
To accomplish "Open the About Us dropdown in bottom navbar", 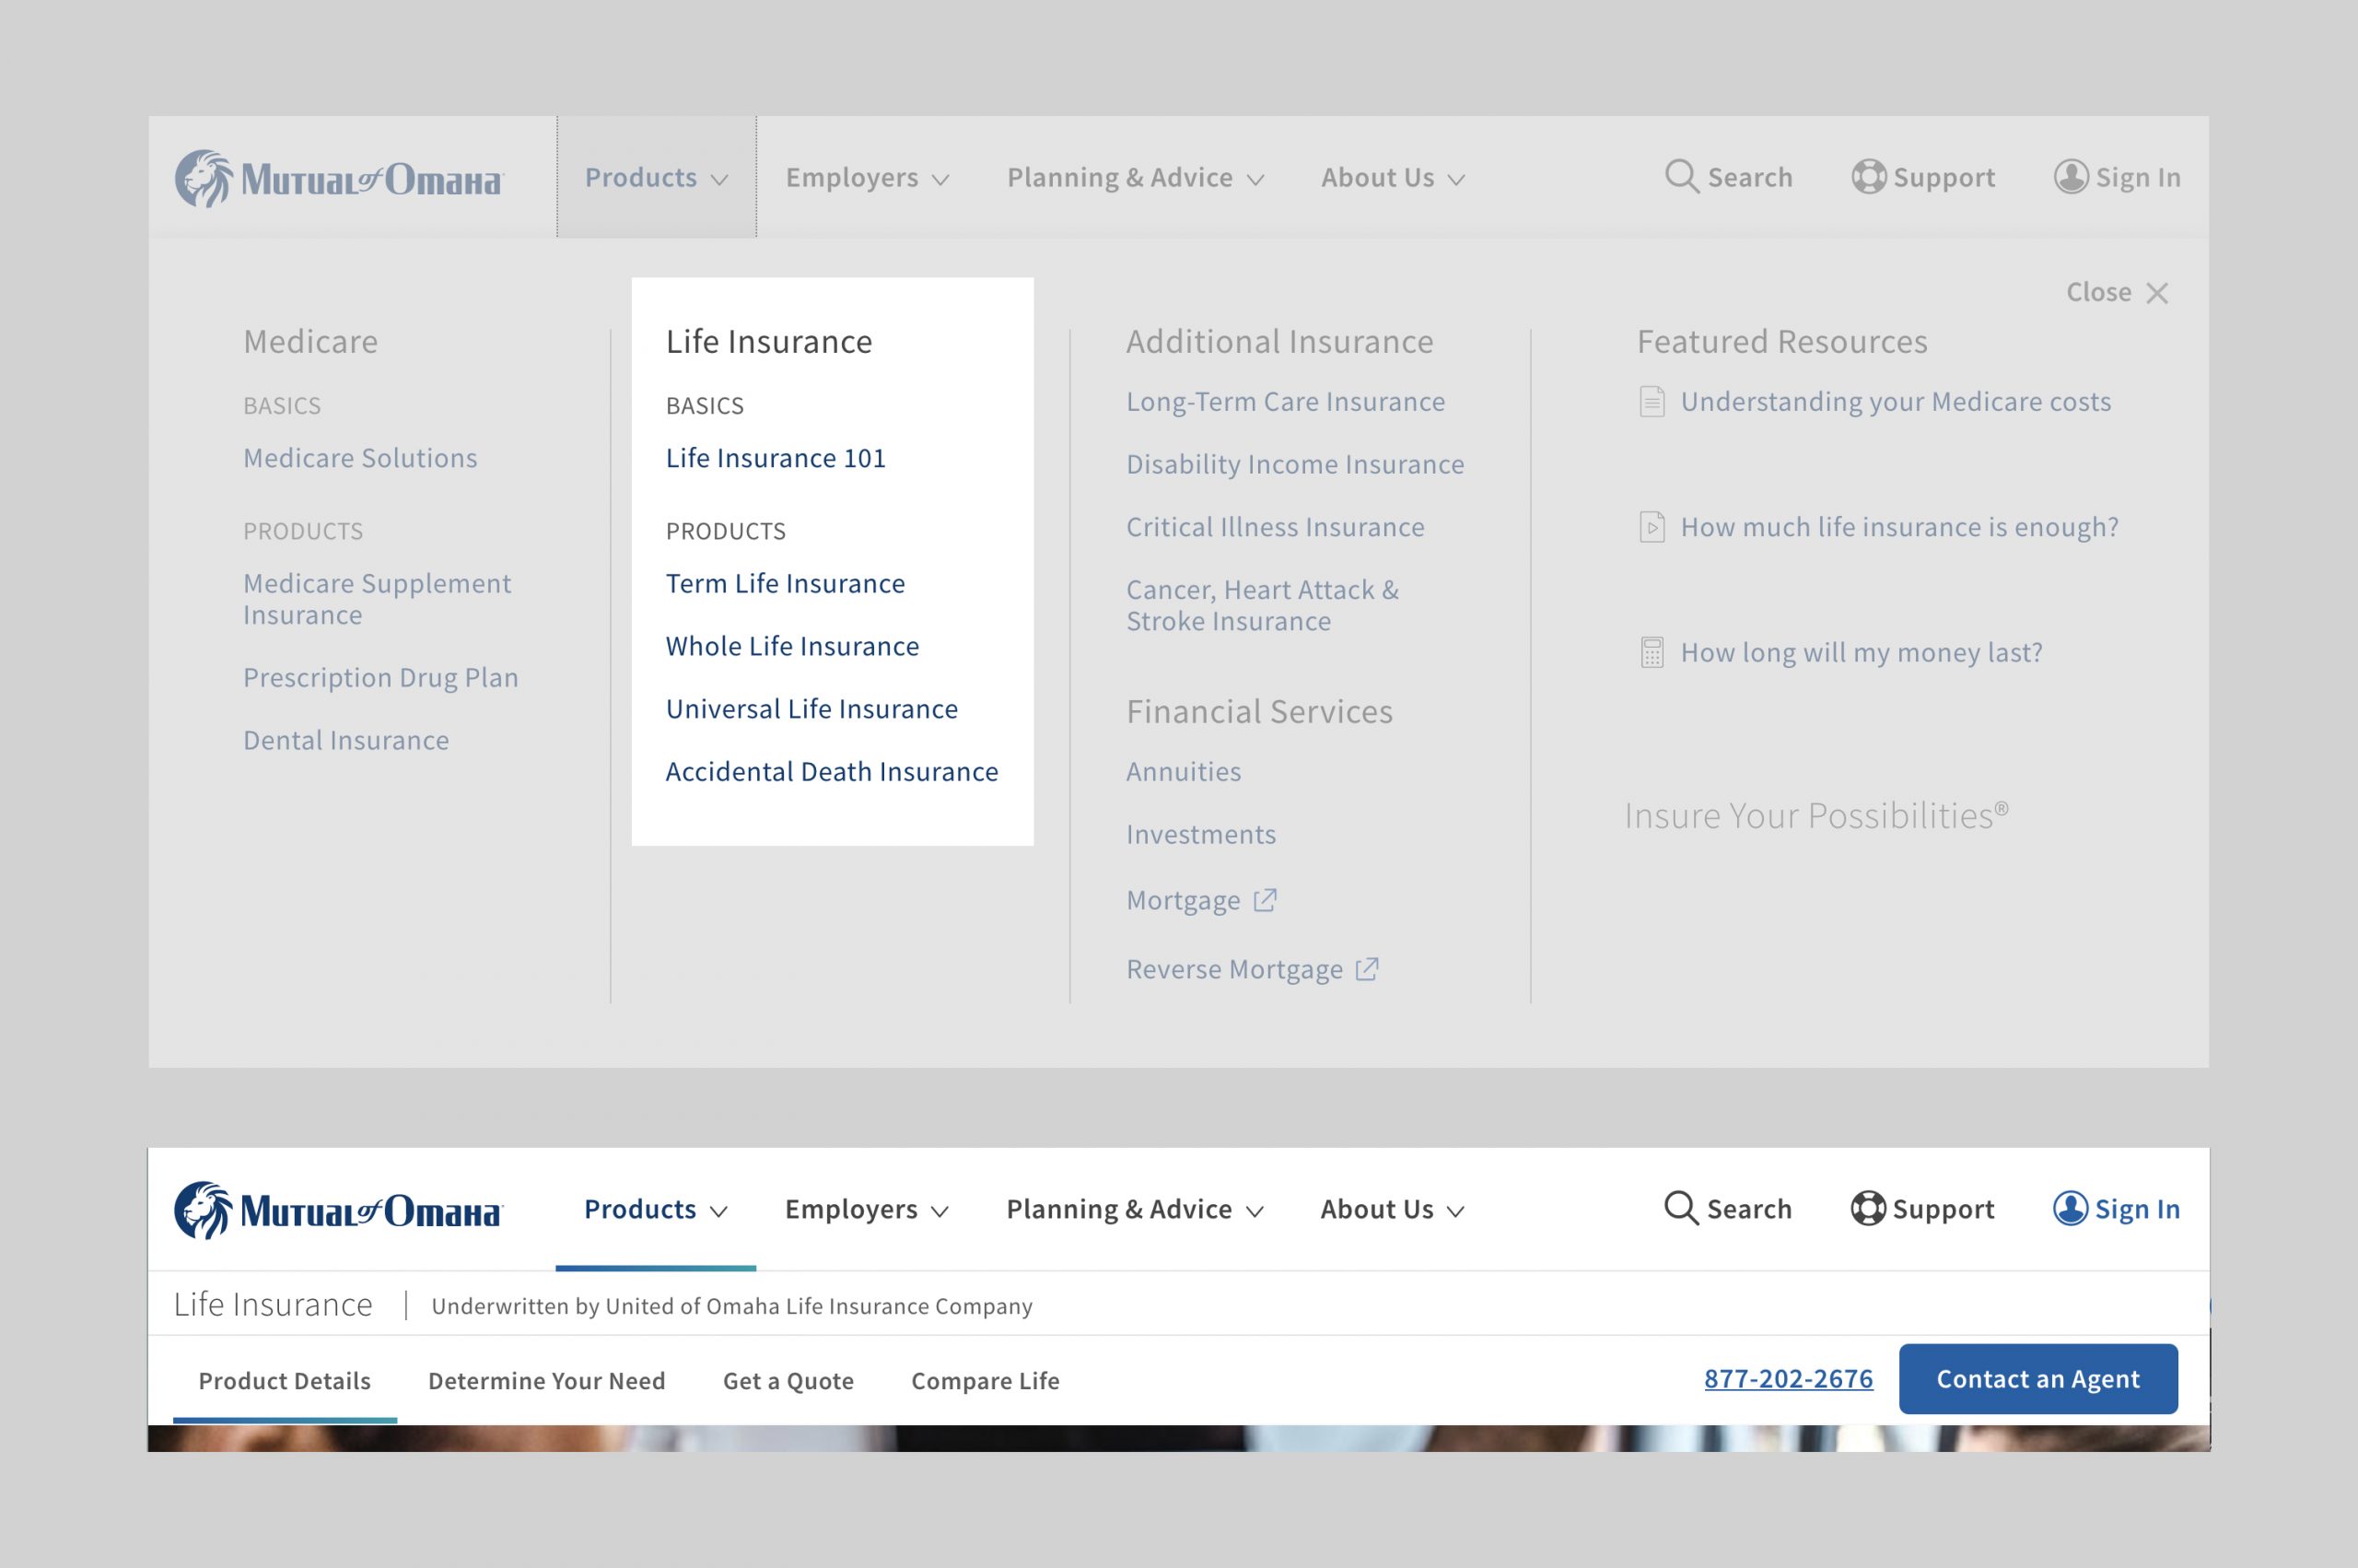I will pyautogui.click(x=1392, y=1210).
